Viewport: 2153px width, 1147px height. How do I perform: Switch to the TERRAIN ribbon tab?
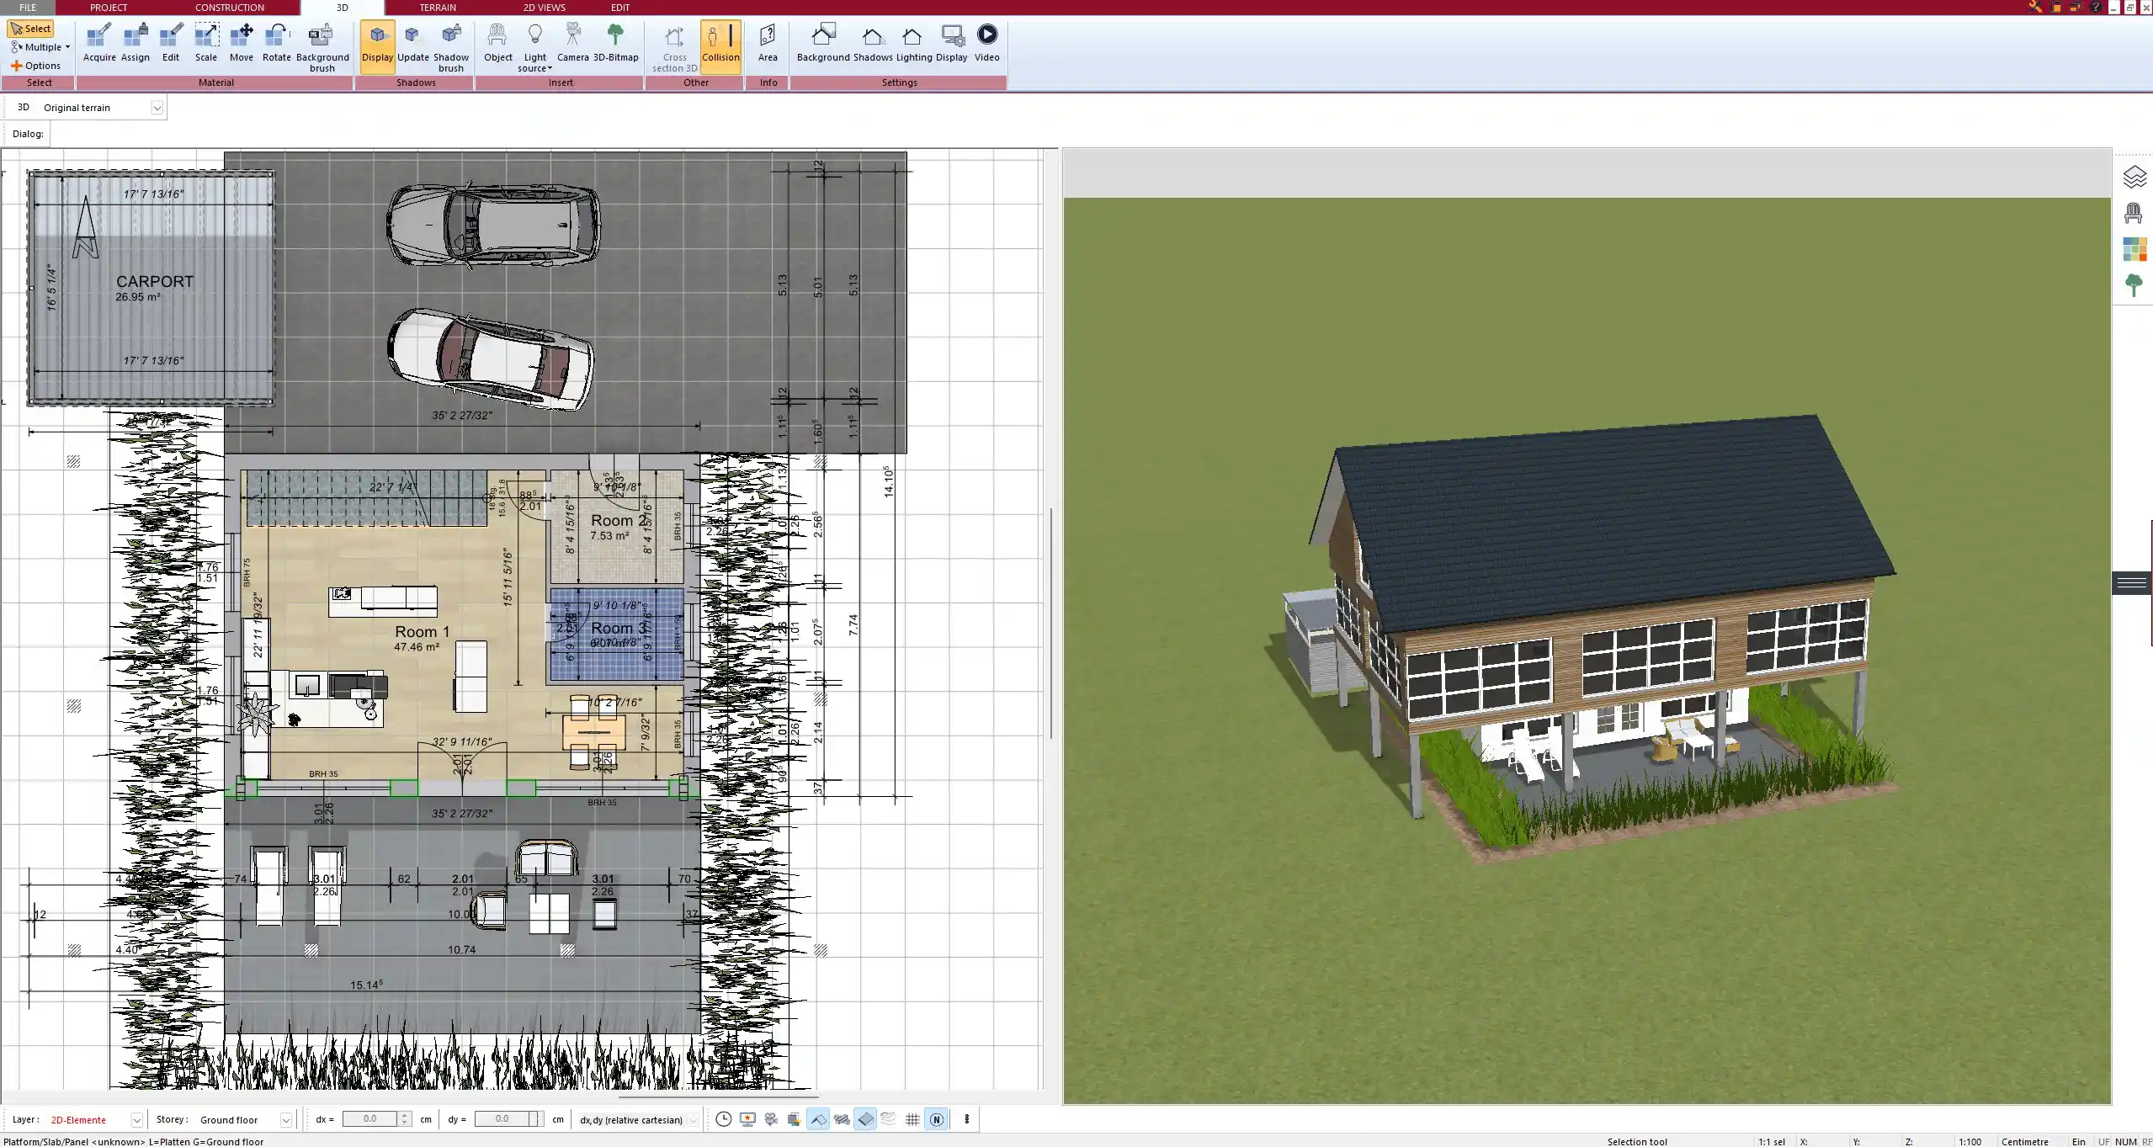(x=438, y=8)
